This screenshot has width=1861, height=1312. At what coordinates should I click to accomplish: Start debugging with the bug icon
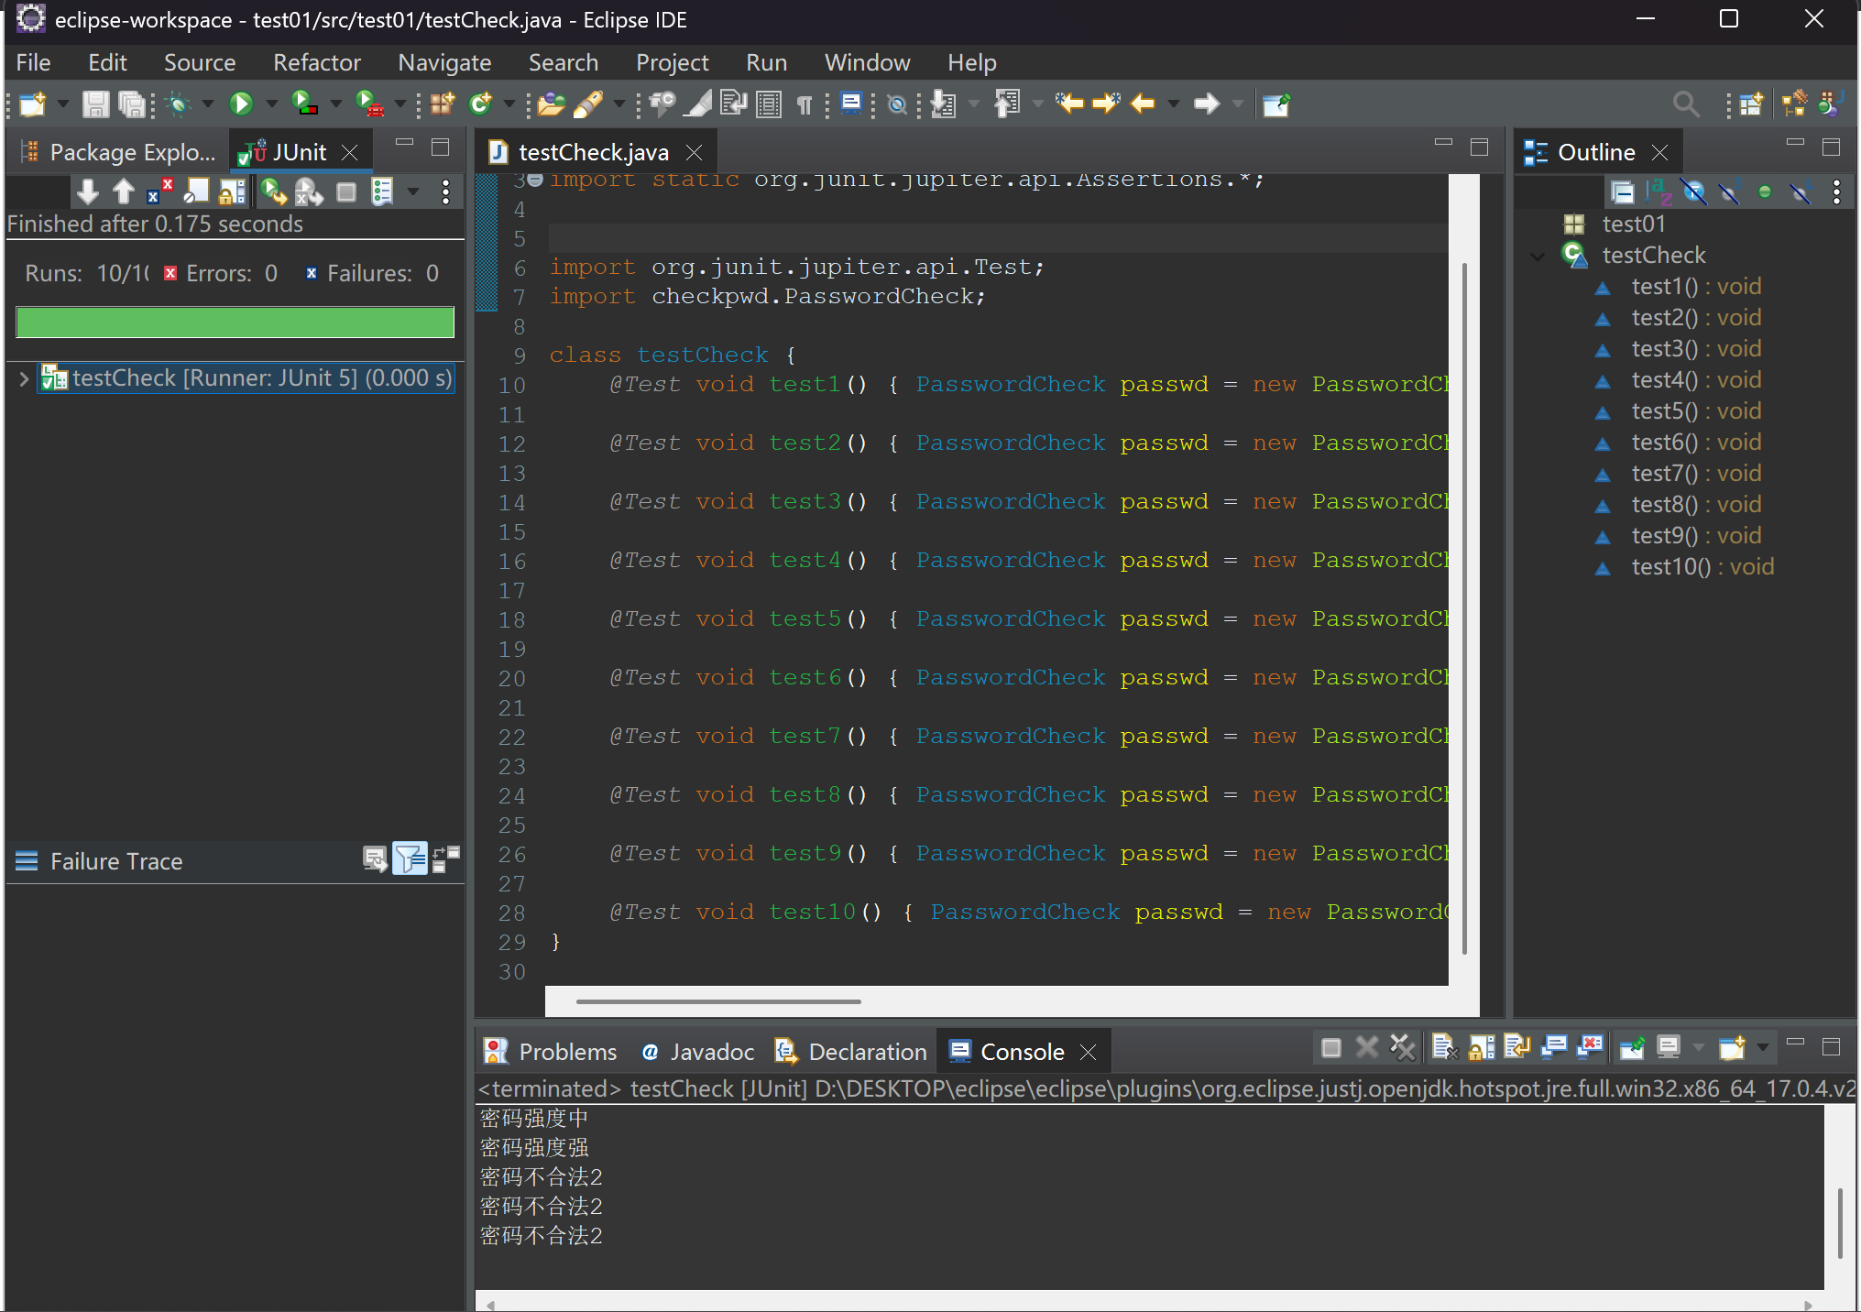tap(179, 104)
